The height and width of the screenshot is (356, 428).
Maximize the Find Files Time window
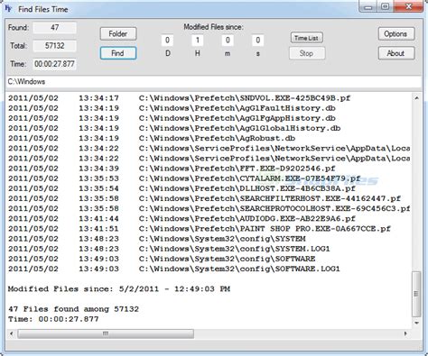coord(386,6)
